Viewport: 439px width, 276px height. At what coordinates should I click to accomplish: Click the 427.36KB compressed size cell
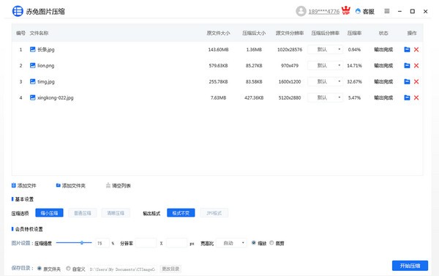[x=254, y=97]
